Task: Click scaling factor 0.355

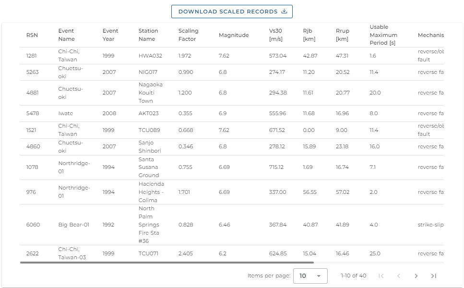Action: [x=185, y=113]
